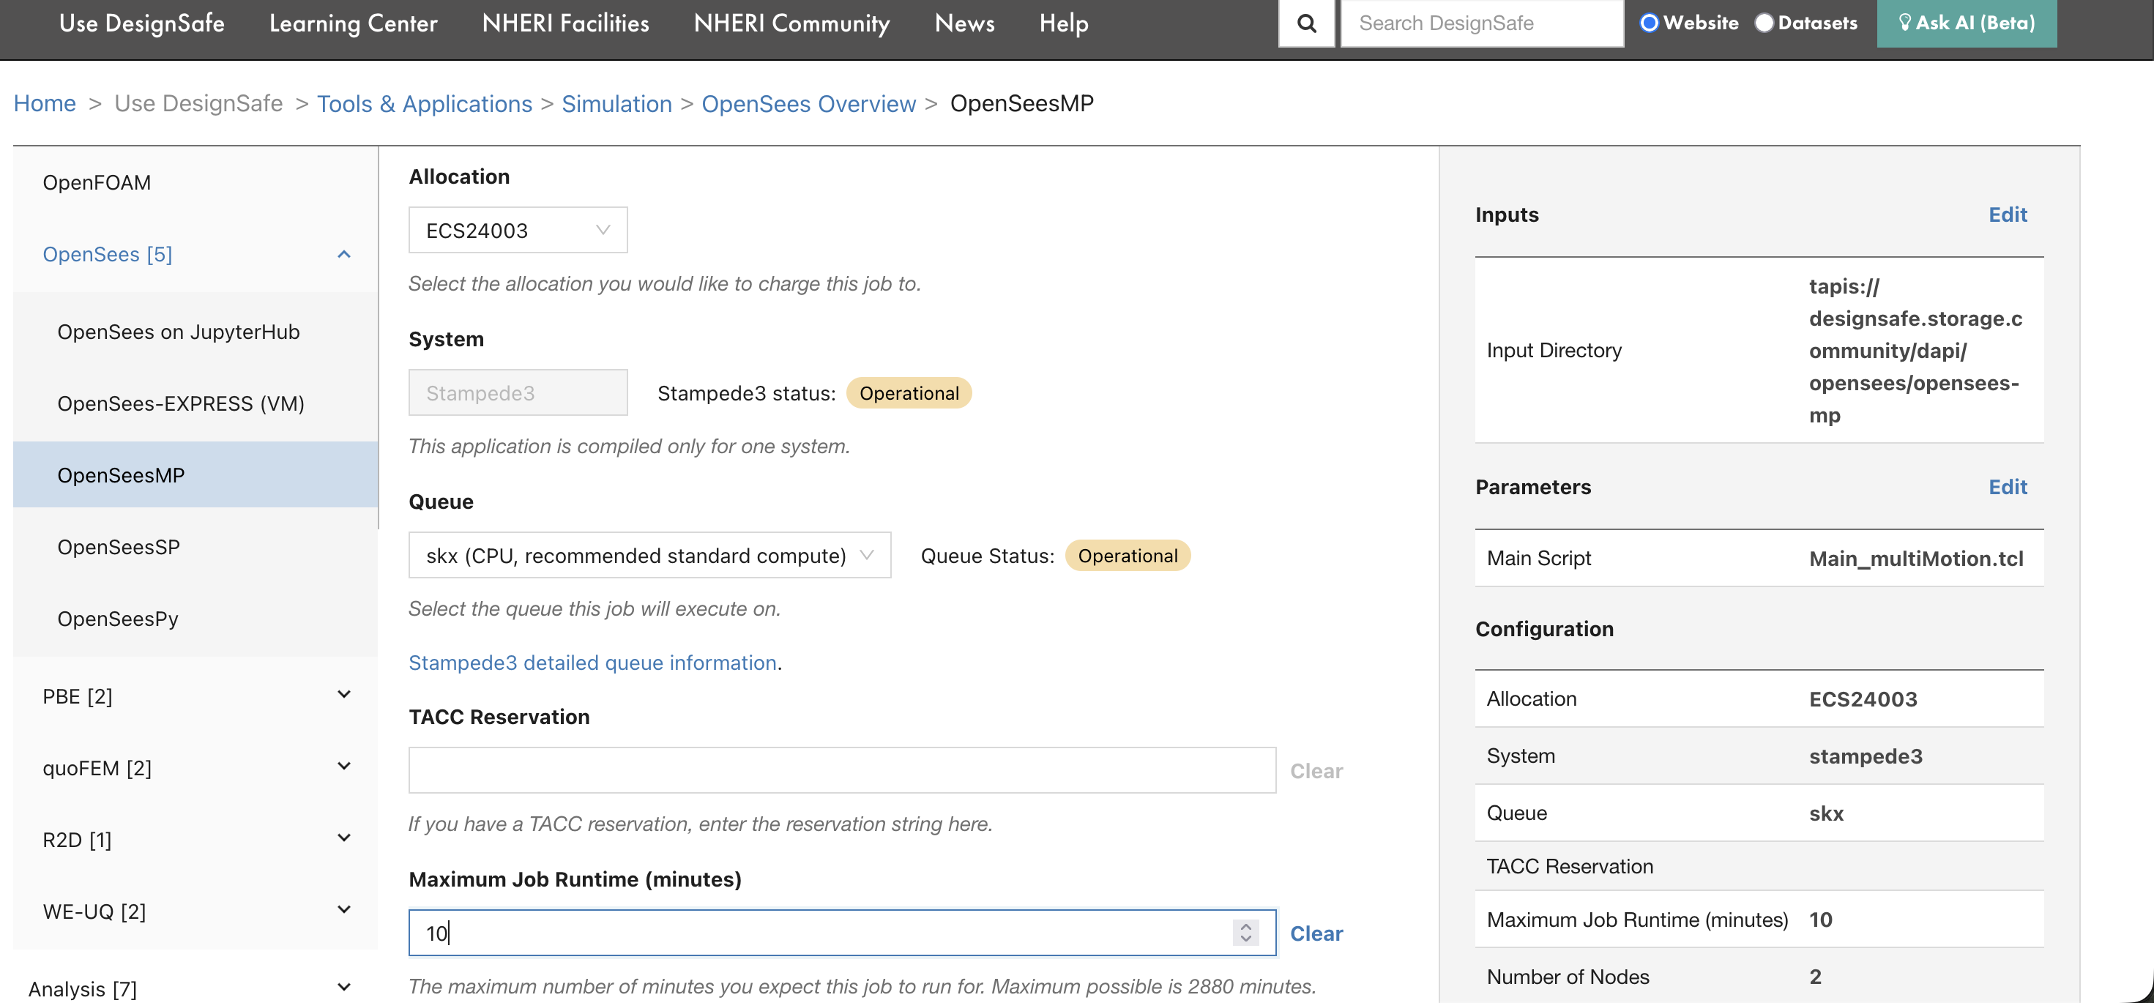Clear the TACC Reservation field

pos(1316,771)
